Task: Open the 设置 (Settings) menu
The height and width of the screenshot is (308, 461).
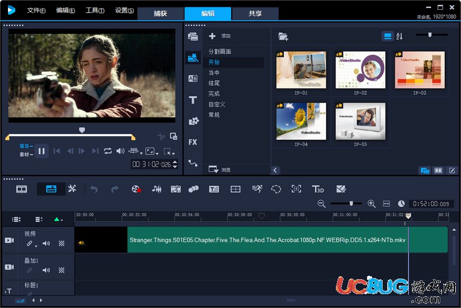Action: 124,10
